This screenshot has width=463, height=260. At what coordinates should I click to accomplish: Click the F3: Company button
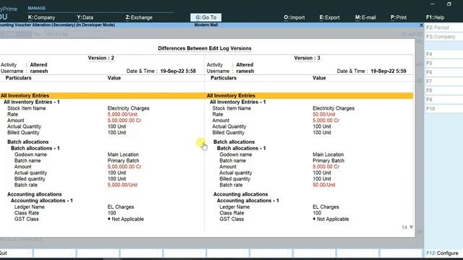click(x=443, y=37)
